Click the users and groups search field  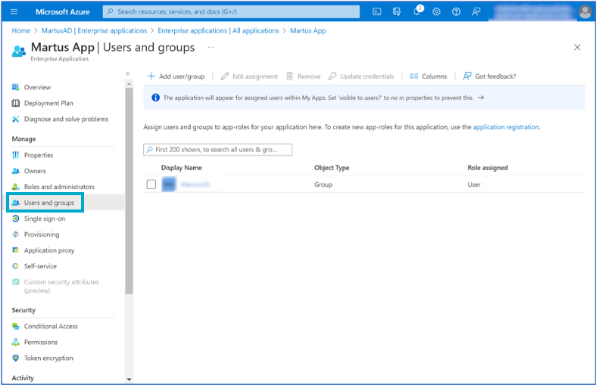(218, 150)
